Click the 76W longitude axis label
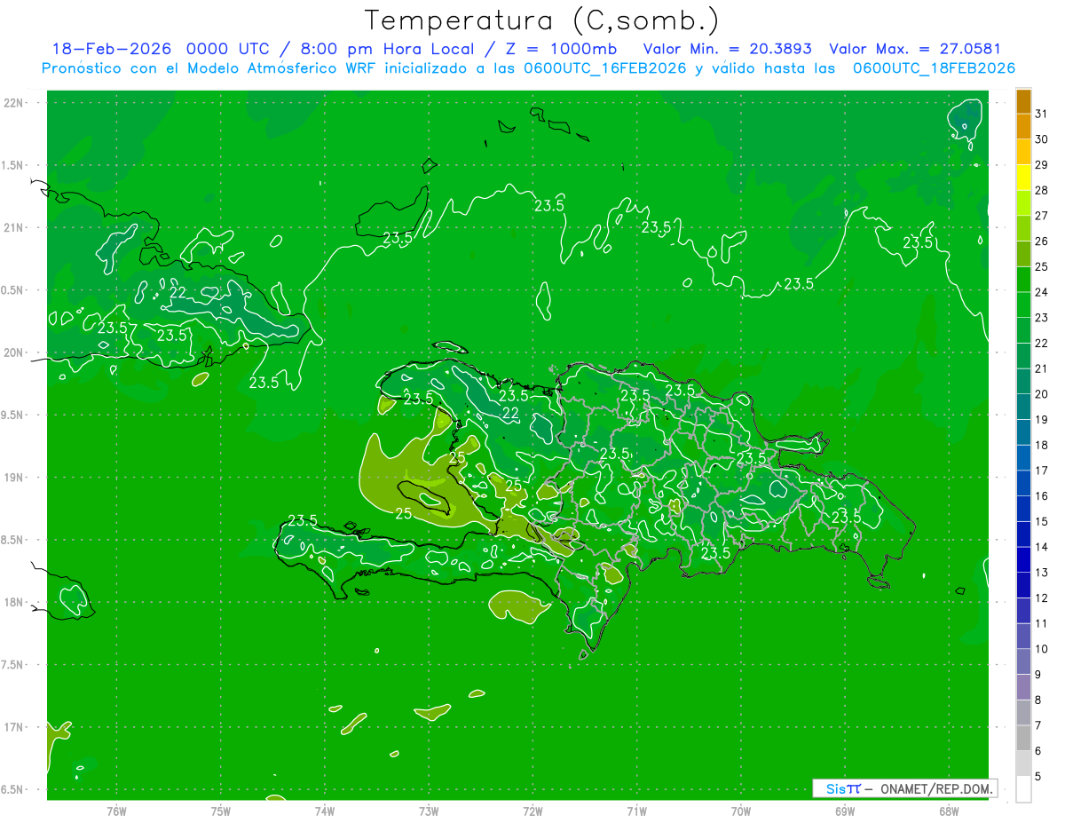 click(x=116, y=811)
